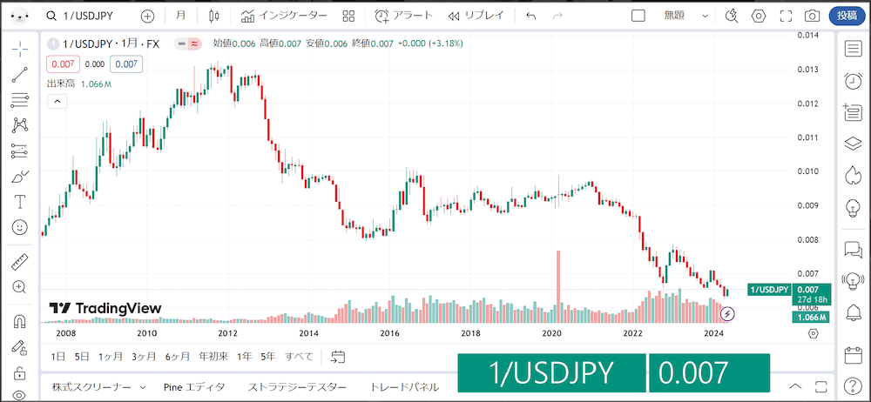
Task: Open the calendar icon in right sidebar
Action: [853, 354]
